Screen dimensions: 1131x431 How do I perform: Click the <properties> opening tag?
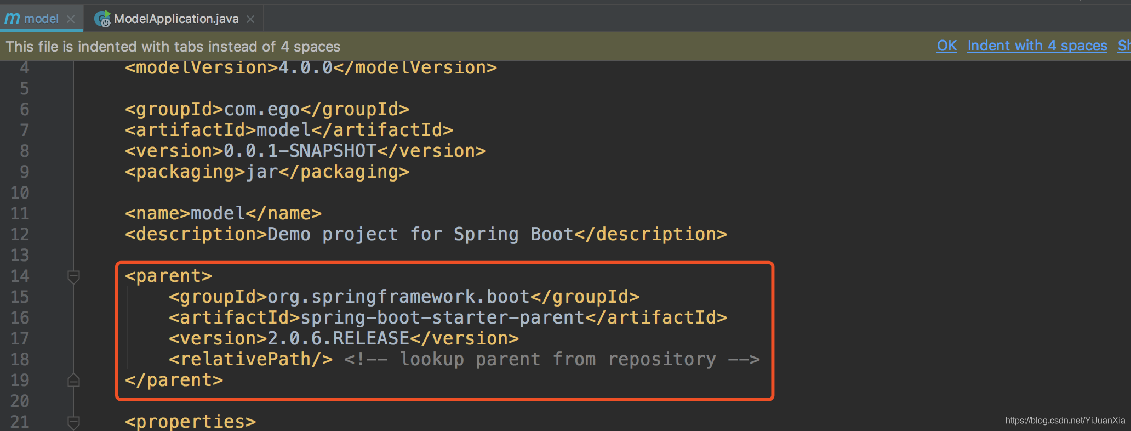click(x=190, y=422)
